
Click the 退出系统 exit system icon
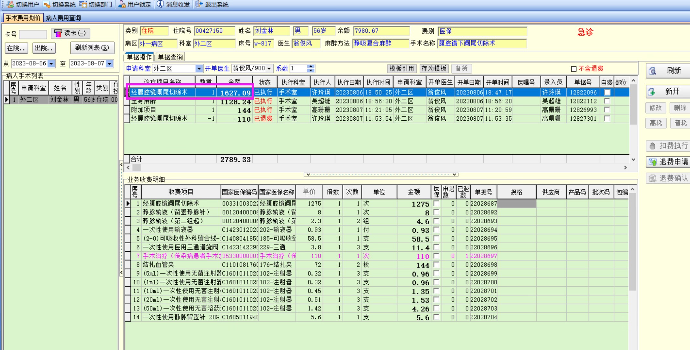point(199,4)
